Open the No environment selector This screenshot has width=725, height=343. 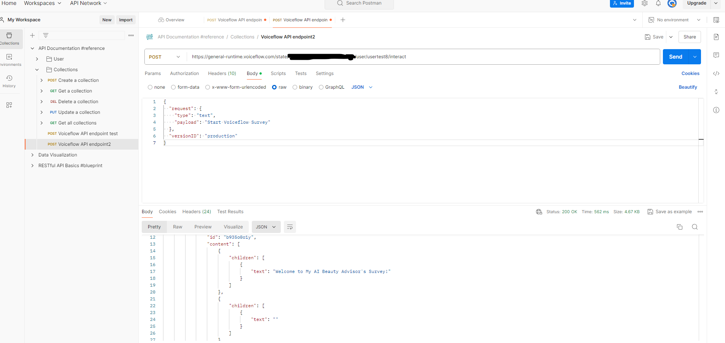pyautogui.click(x=674, y=20)
